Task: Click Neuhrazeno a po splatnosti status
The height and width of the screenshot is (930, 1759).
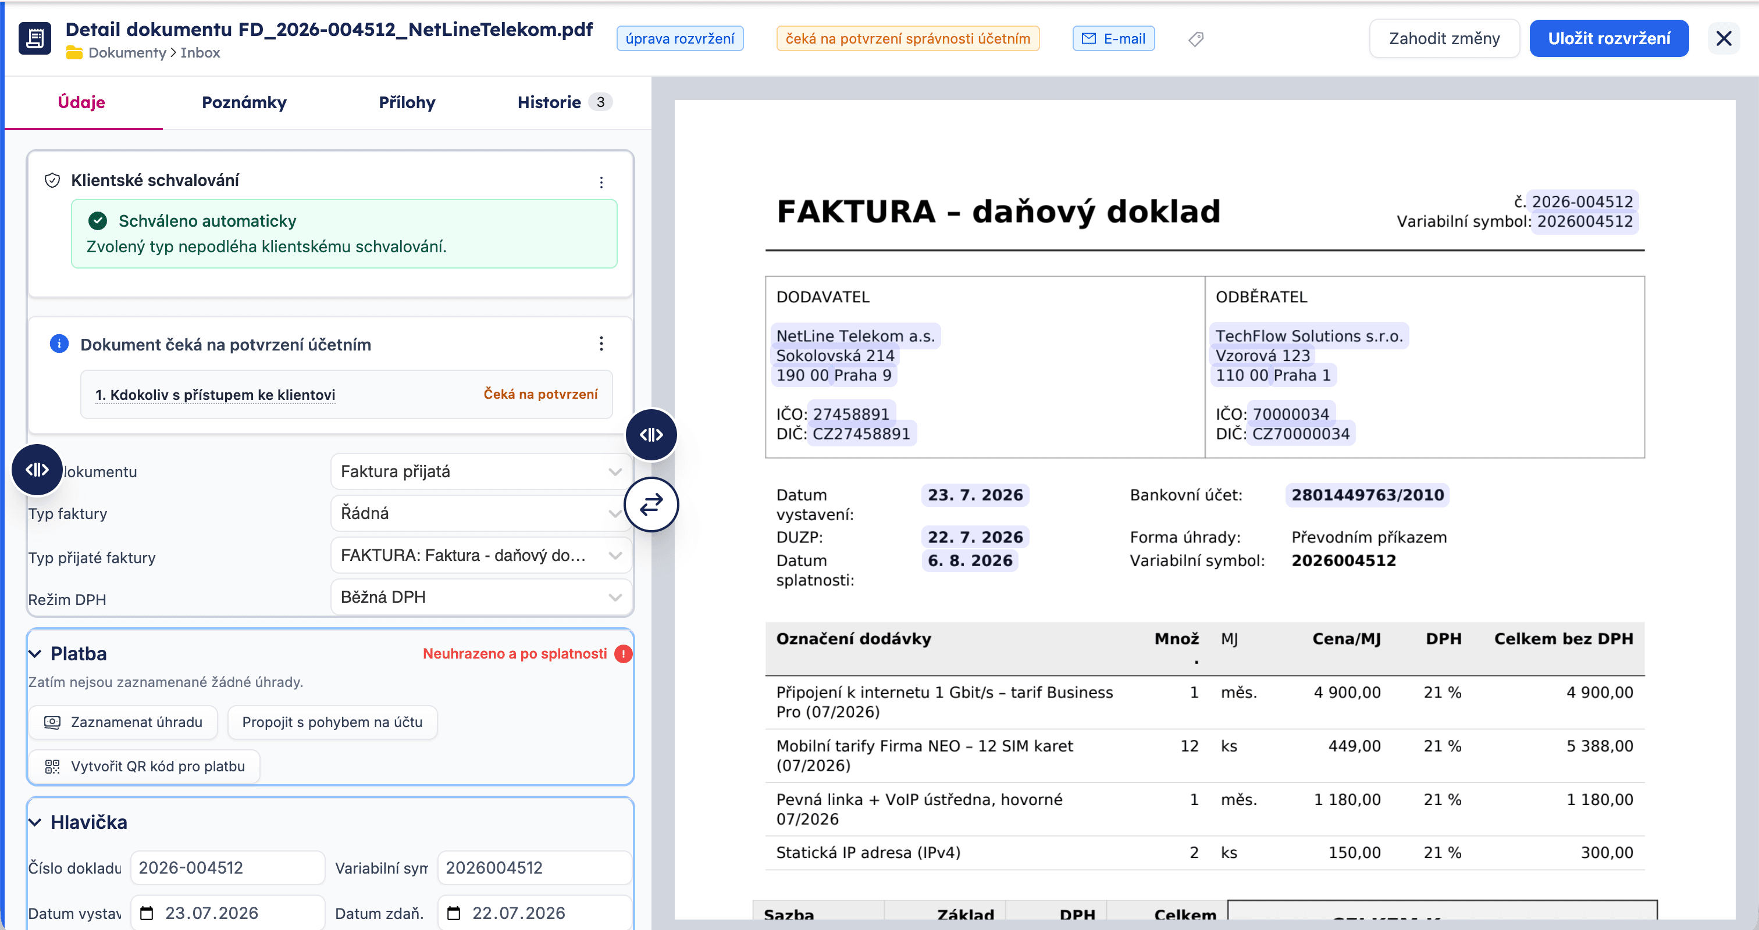Action: [x=515, y=654]
